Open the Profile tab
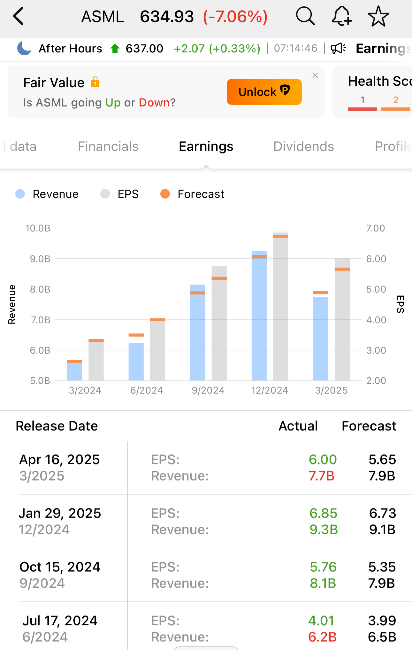 393,146
